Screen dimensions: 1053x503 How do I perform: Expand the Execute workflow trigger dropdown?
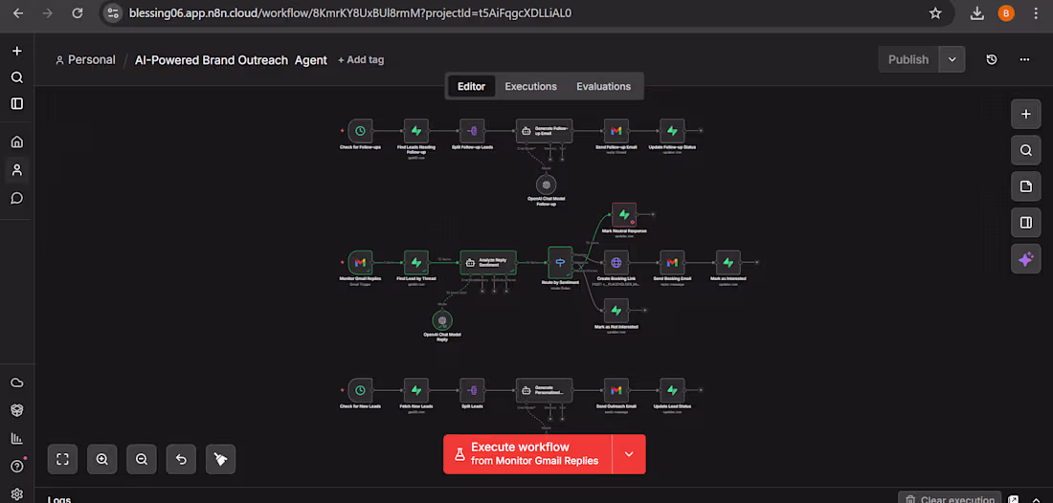(x=629, y=454)
